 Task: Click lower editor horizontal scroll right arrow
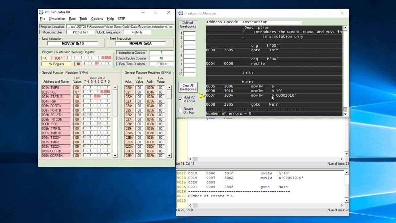coord(342,205)
